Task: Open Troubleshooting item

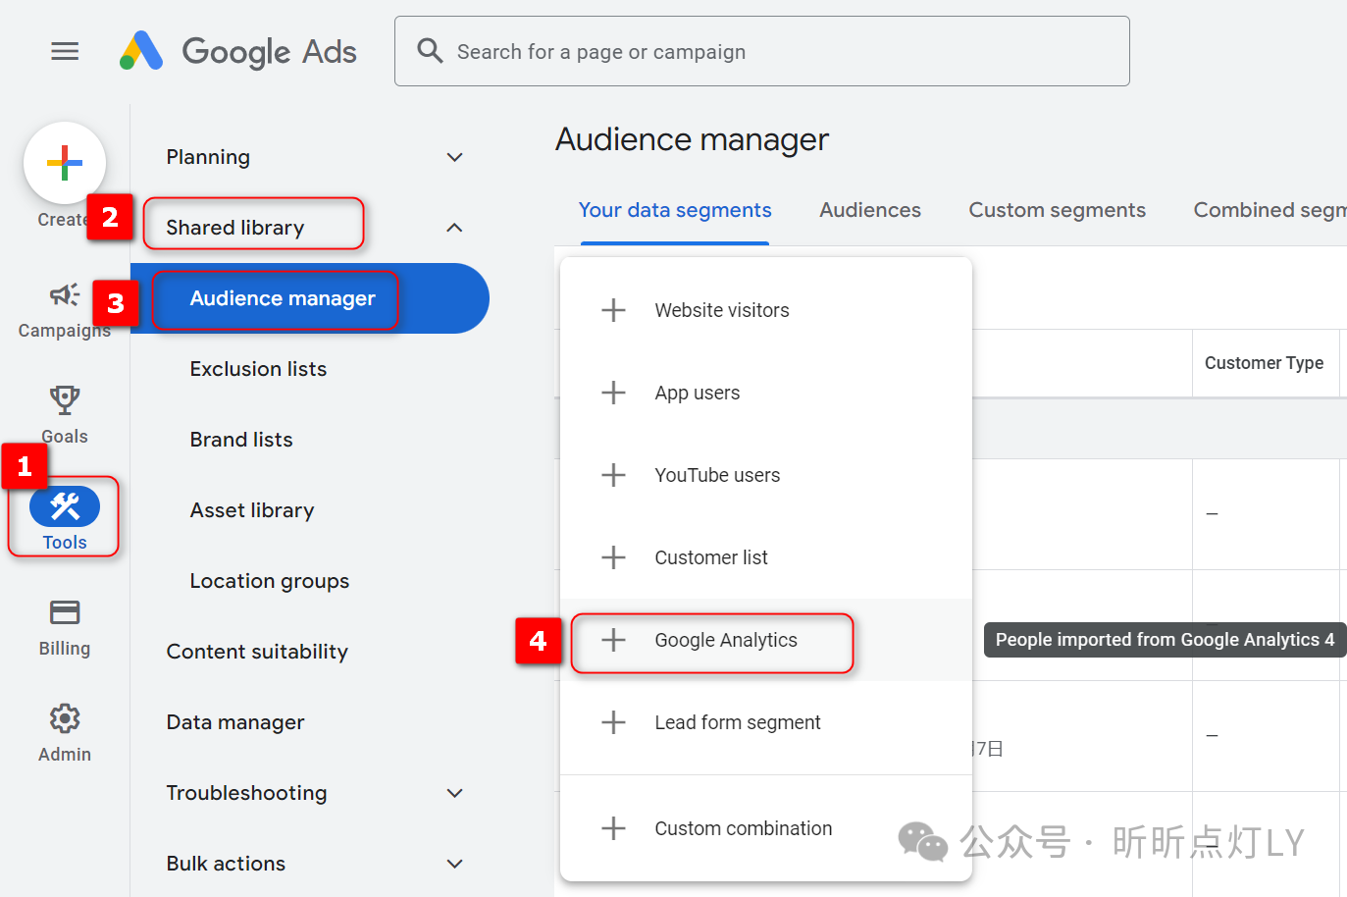Action: (246, 793)
